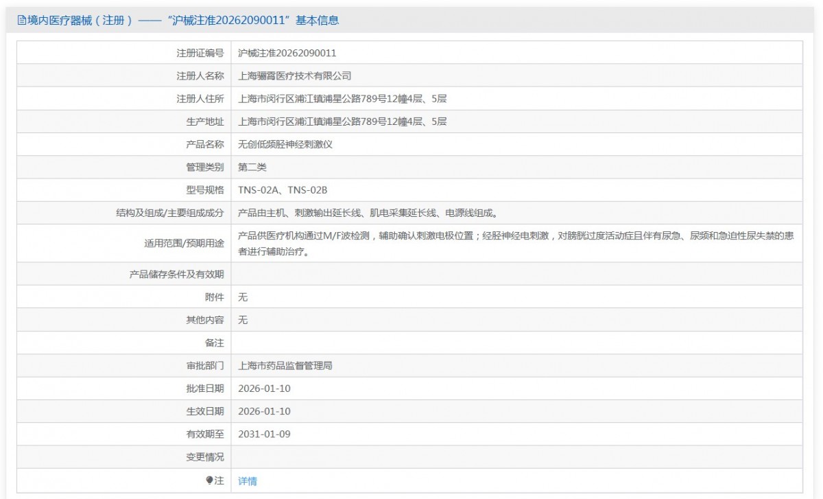This screenshot has width=823, height=499.
Task: Click the 产品储存条件及有效期 label
Action: tap(176, 275)
